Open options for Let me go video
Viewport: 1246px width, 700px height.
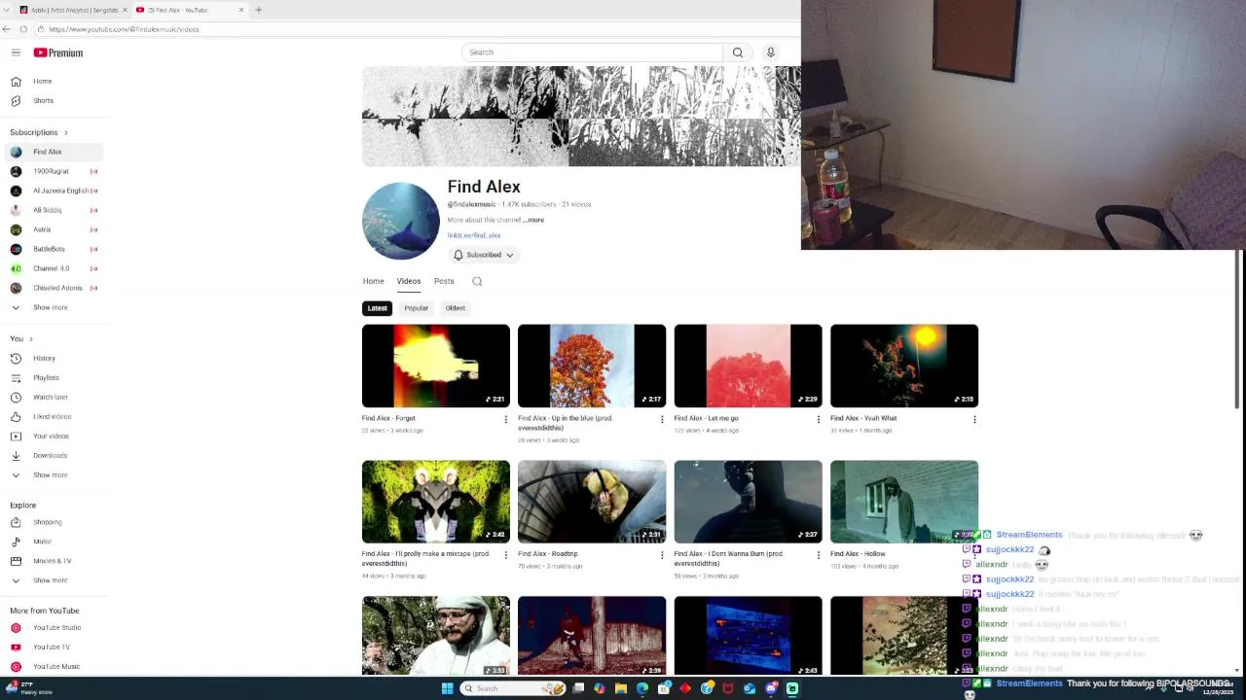(818, 419)
